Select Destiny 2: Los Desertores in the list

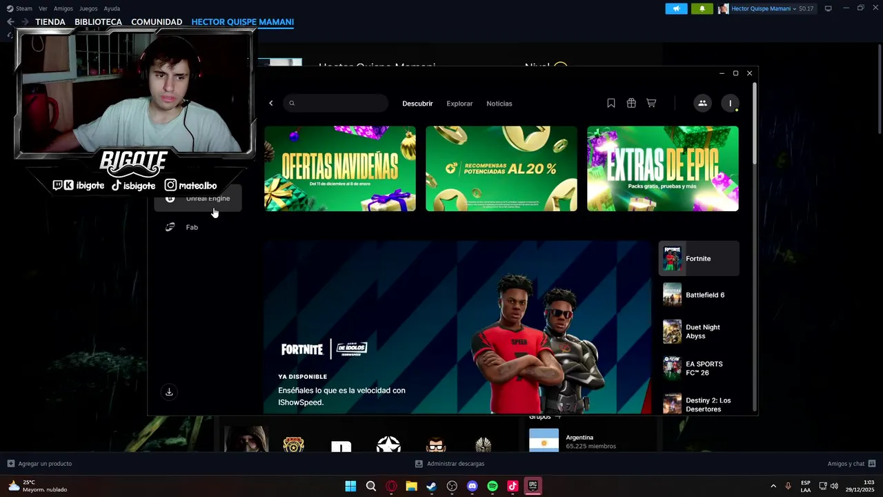point(699,405)
